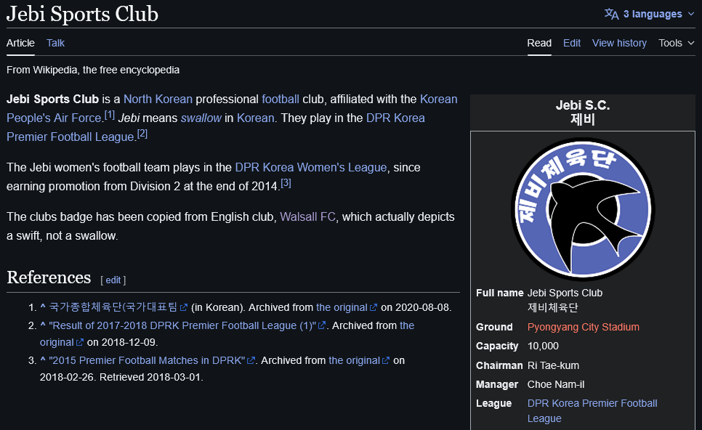
Task: Click external icon after 2015 Matches link
Action: pyautogui.click(x=251, y=360)
